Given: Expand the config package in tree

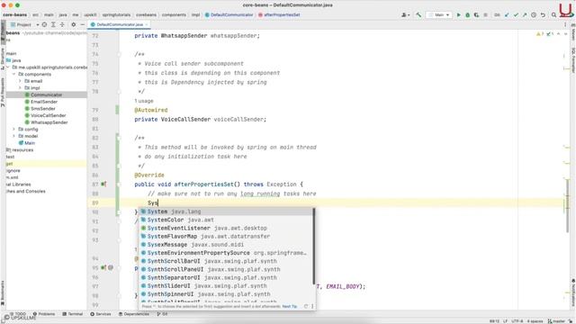Looking at the screenshot, I should click(x=14, y=130).
